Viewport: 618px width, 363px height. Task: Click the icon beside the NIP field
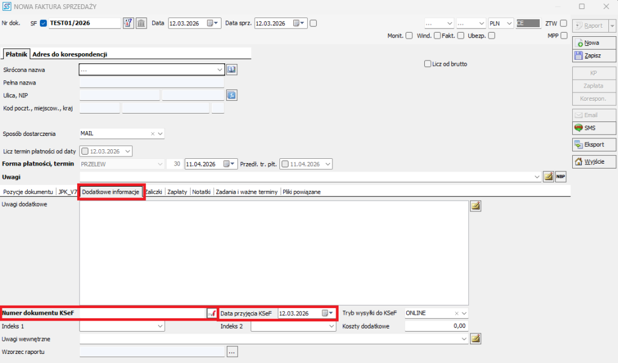tap(232, 95)
